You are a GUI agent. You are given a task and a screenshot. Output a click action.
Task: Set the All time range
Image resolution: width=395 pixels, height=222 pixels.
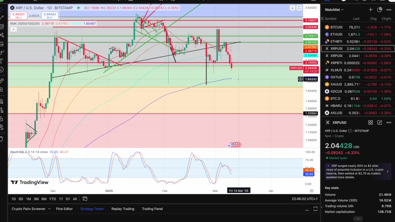click(x=75, y=199)
